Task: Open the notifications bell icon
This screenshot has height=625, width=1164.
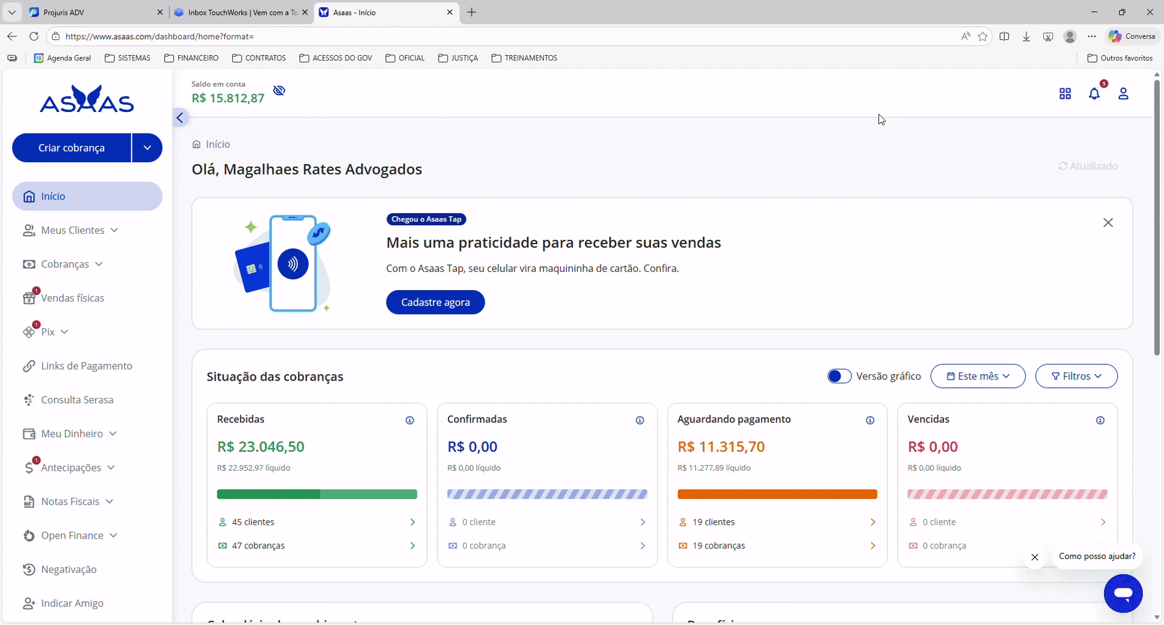Action: (x=1094, y=94)
